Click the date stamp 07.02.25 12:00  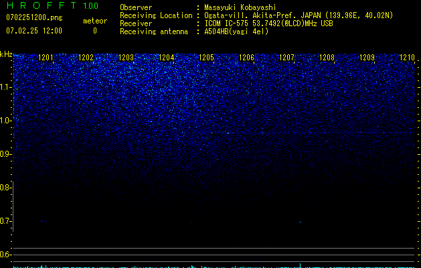click(x=34, y=30)
